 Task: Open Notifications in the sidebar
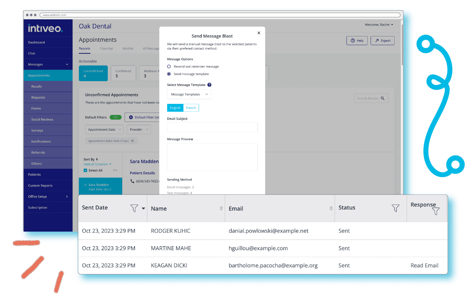point(48,141)
